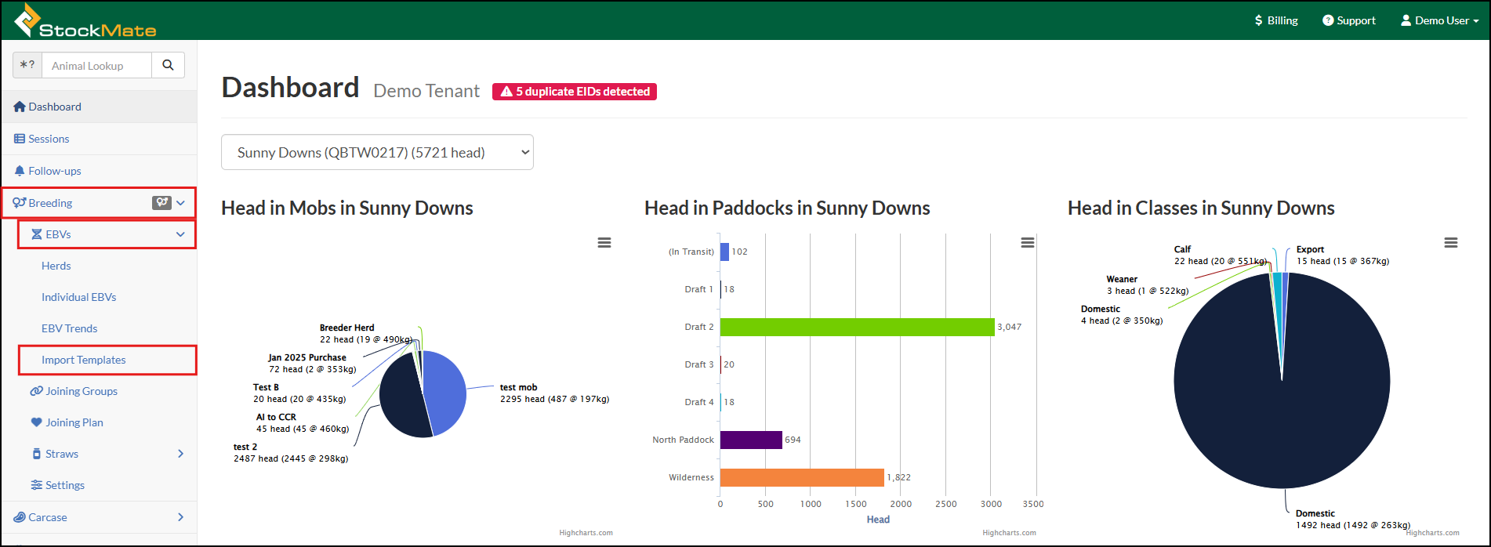
Task: Open the Paddocks chart hamburger menu
Action: 1028,243
